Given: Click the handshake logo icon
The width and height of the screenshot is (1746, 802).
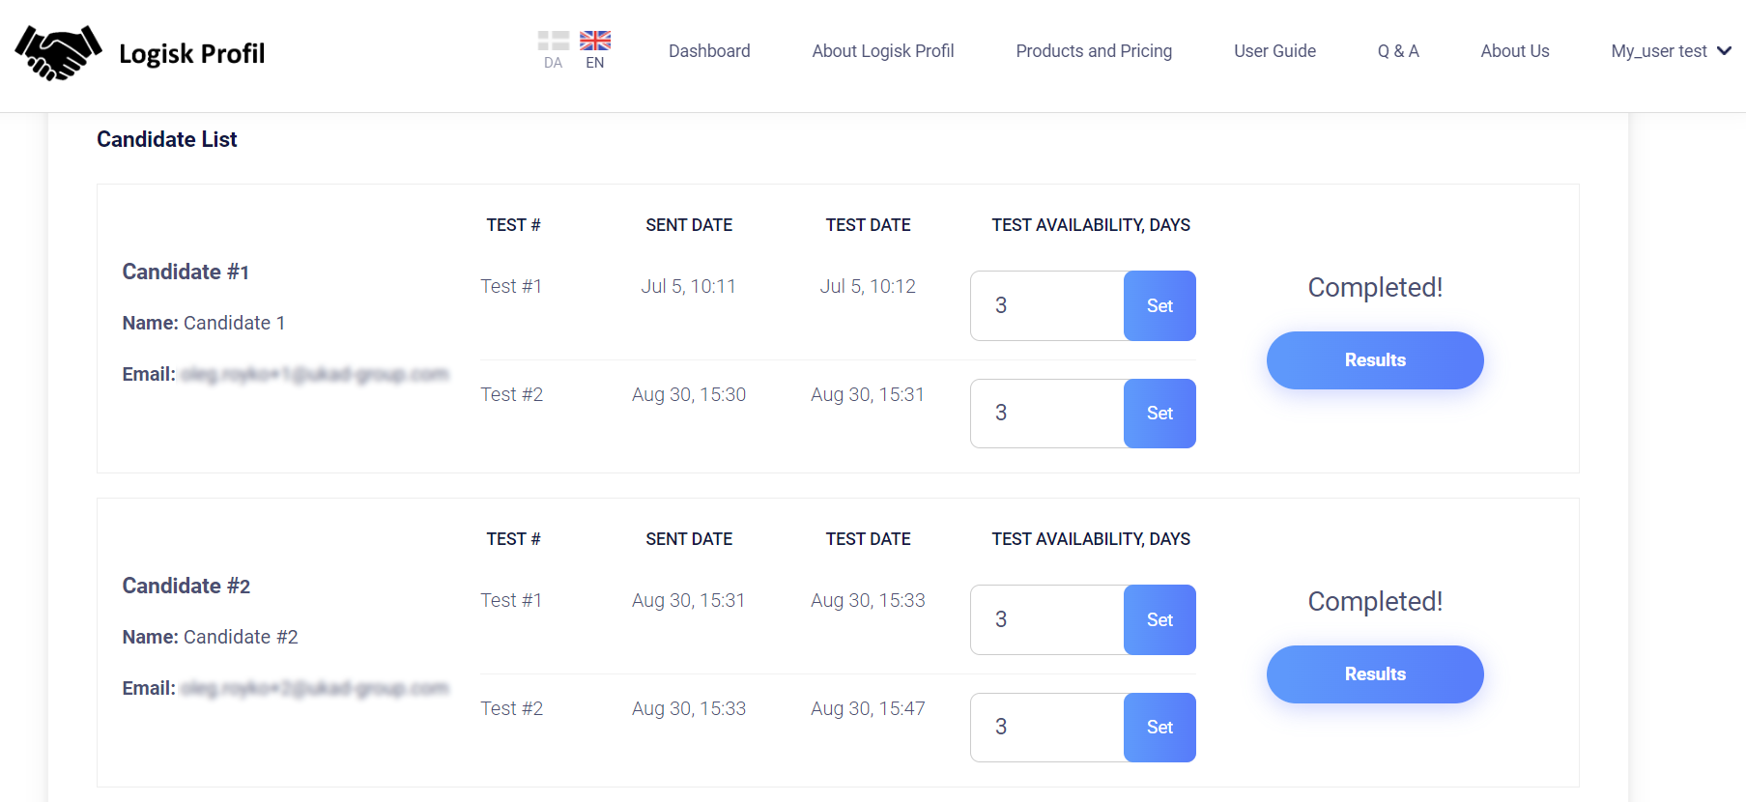Looking at the screenshot, I should click(58, 52).
